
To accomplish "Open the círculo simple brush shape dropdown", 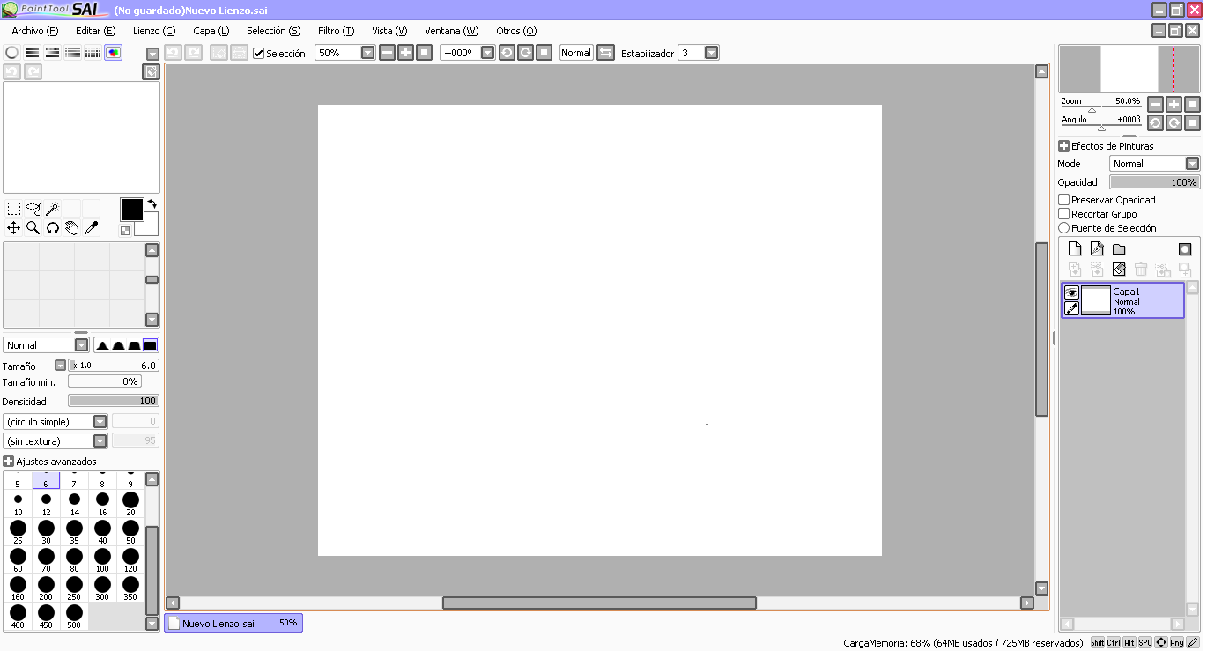I will [x=100, y=422].
